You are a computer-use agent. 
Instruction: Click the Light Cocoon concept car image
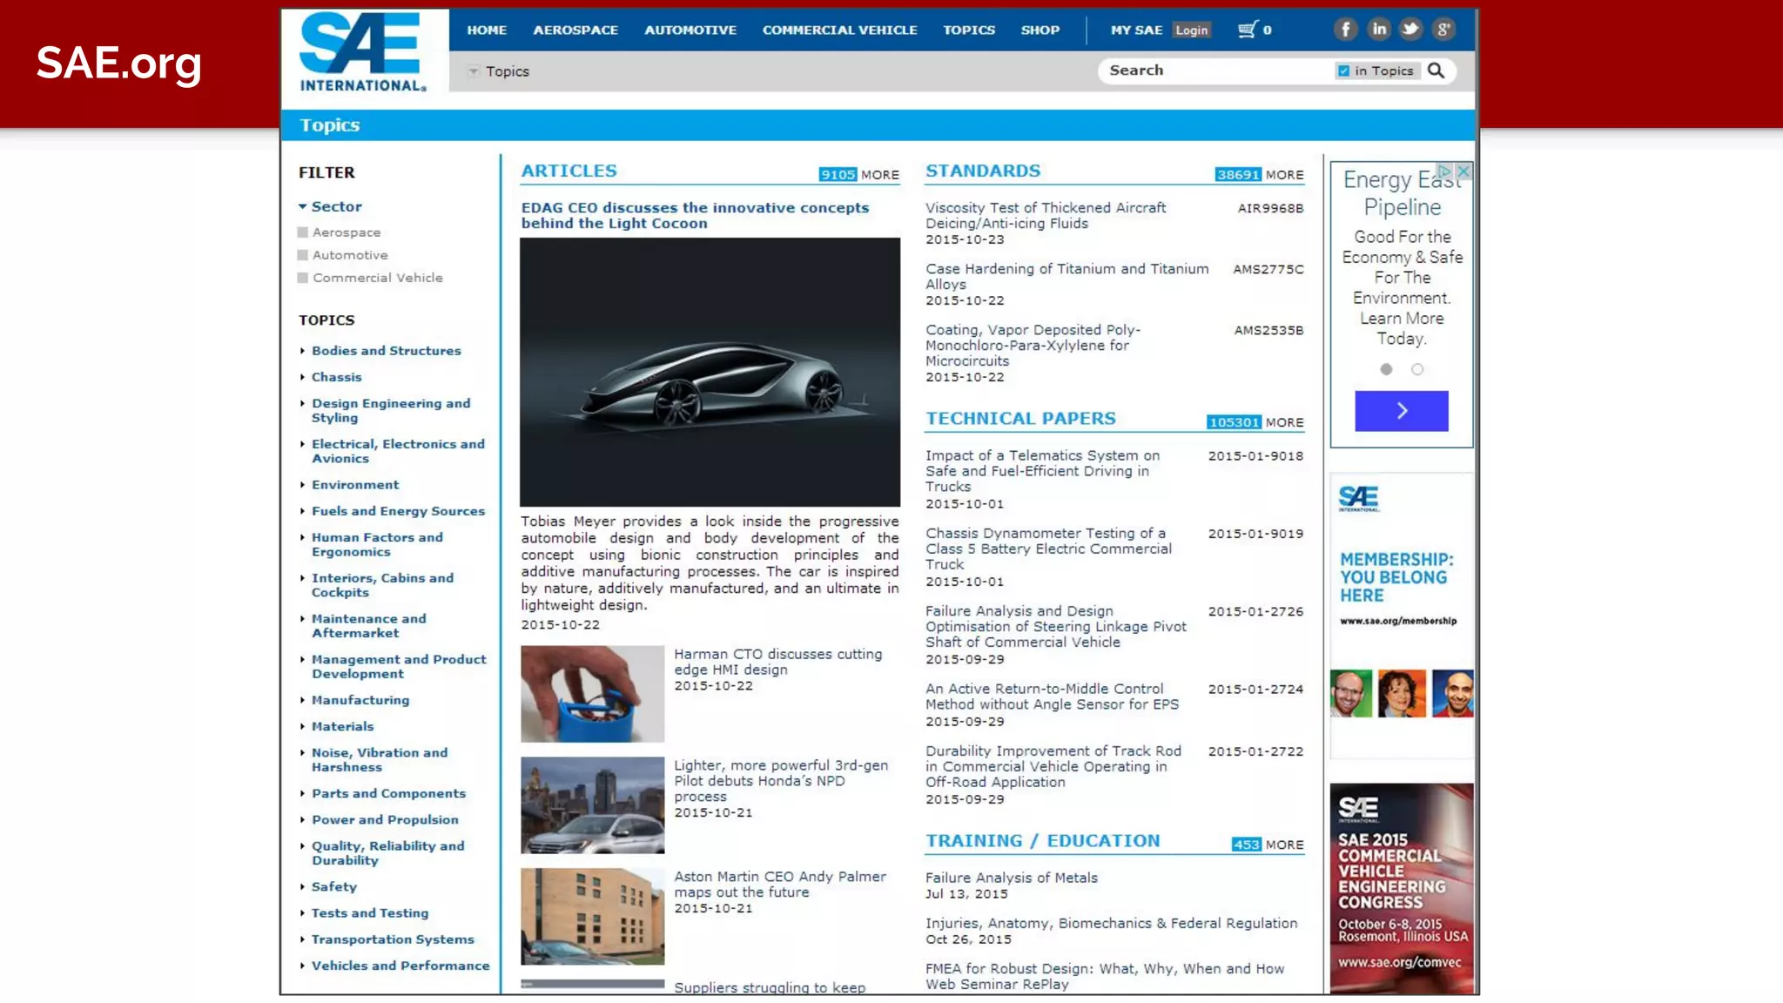[710, 372]
